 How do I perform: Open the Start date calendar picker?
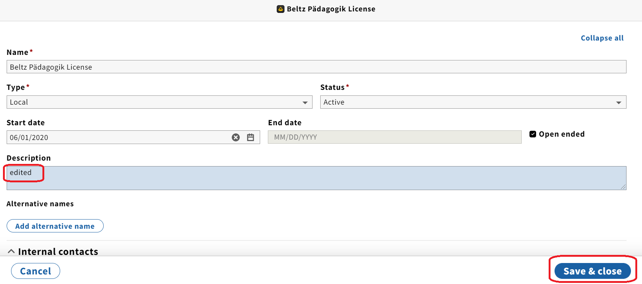(251, 137)
